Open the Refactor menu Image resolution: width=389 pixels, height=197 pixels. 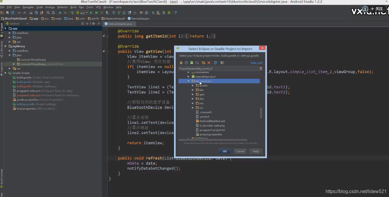pyautogui.click(x=63, y=7)
